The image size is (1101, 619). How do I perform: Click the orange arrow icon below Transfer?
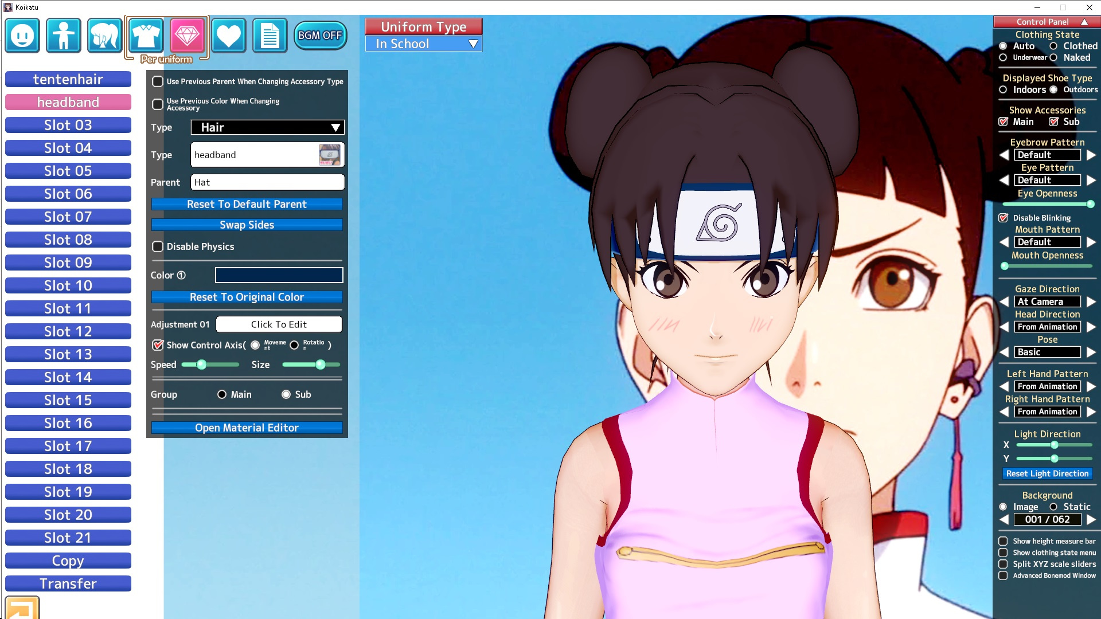[x=22, y=608]
